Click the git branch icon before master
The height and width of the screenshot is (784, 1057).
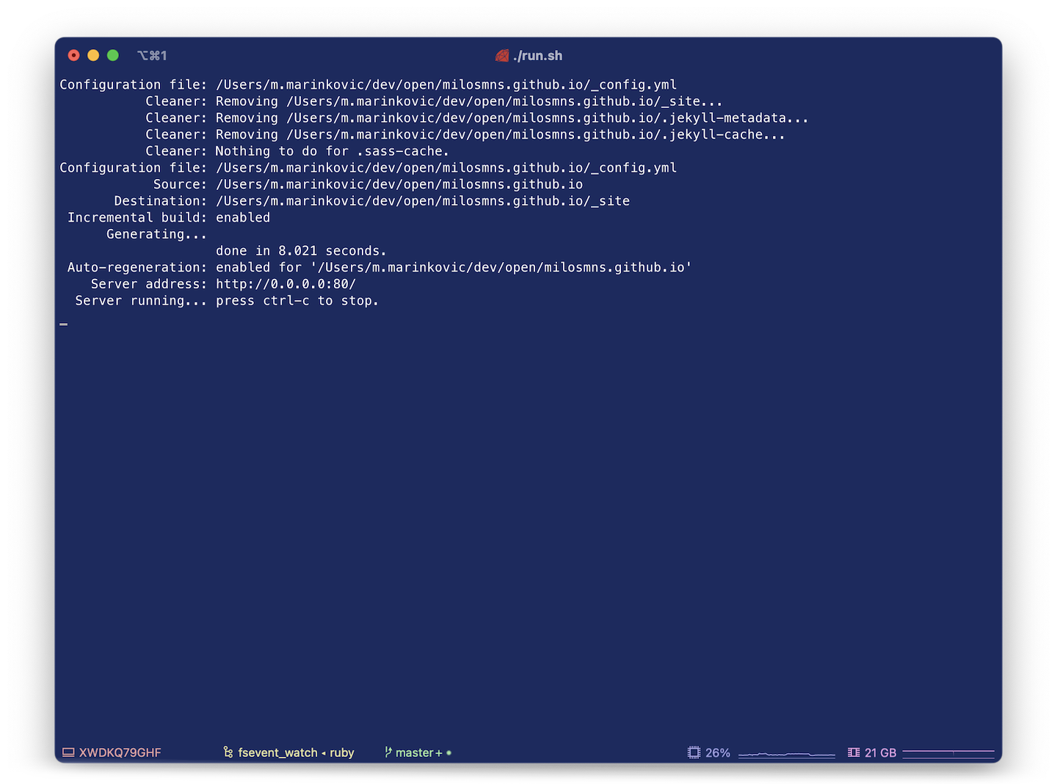click(x=388, y=752)
